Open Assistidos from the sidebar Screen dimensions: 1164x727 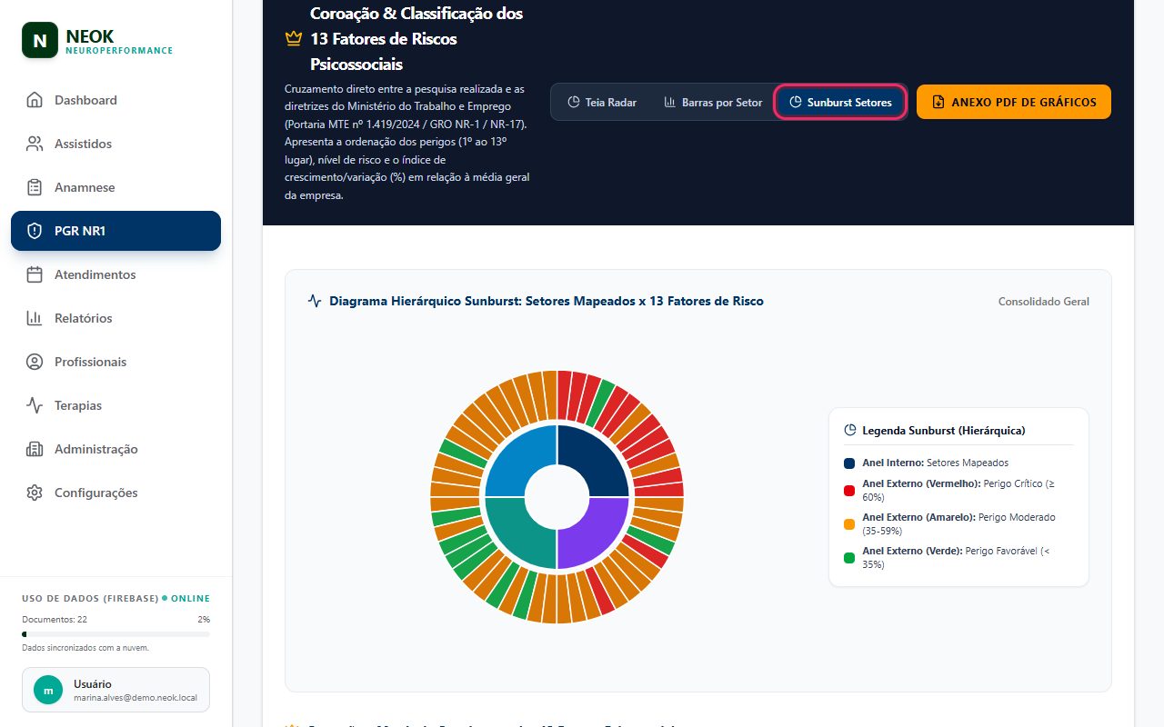115,144
